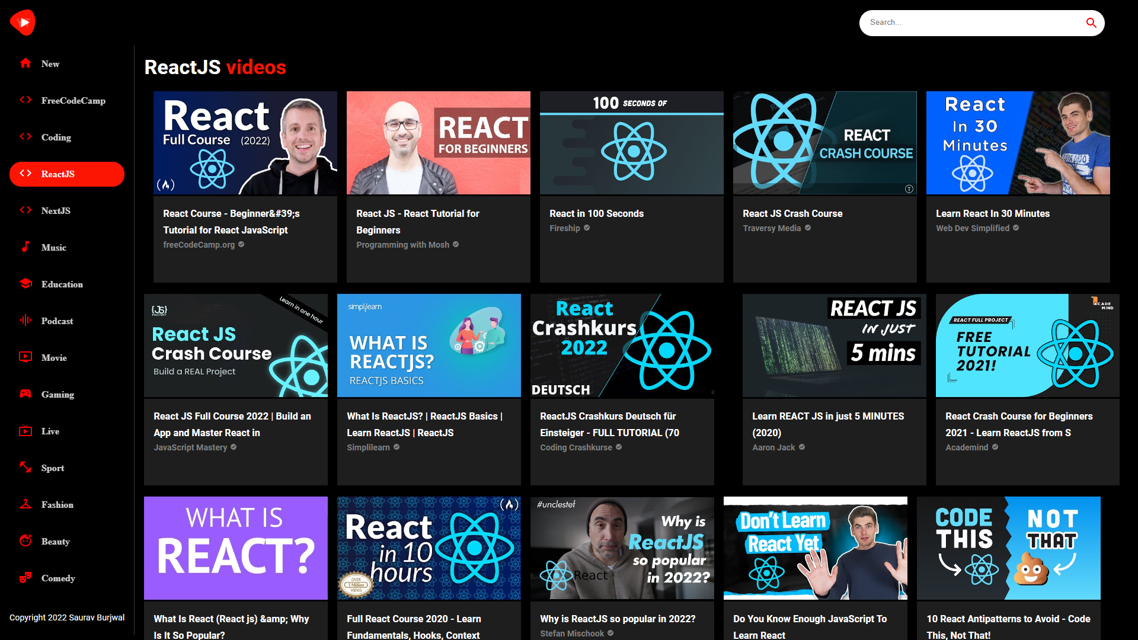Click the Podcast waveform icon
The height and width of the screenshot is (640, 1138).
[x=25, y=321]
